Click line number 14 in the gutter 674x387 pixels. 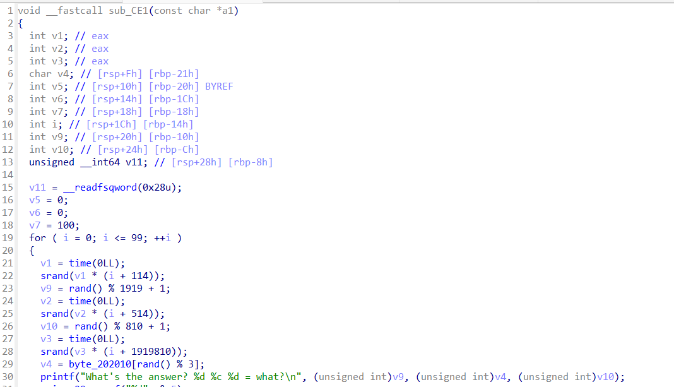[x=8, y=175]
